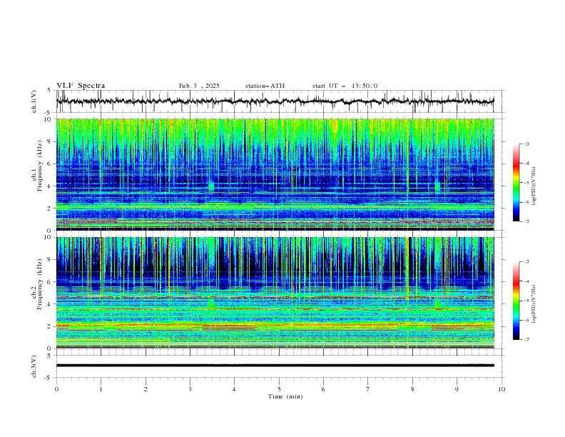Click the lower colorbar's "log(PSD)(V²/Hz)" label
The height and width of the screenshot is (437, 565).
click(534, 304)
